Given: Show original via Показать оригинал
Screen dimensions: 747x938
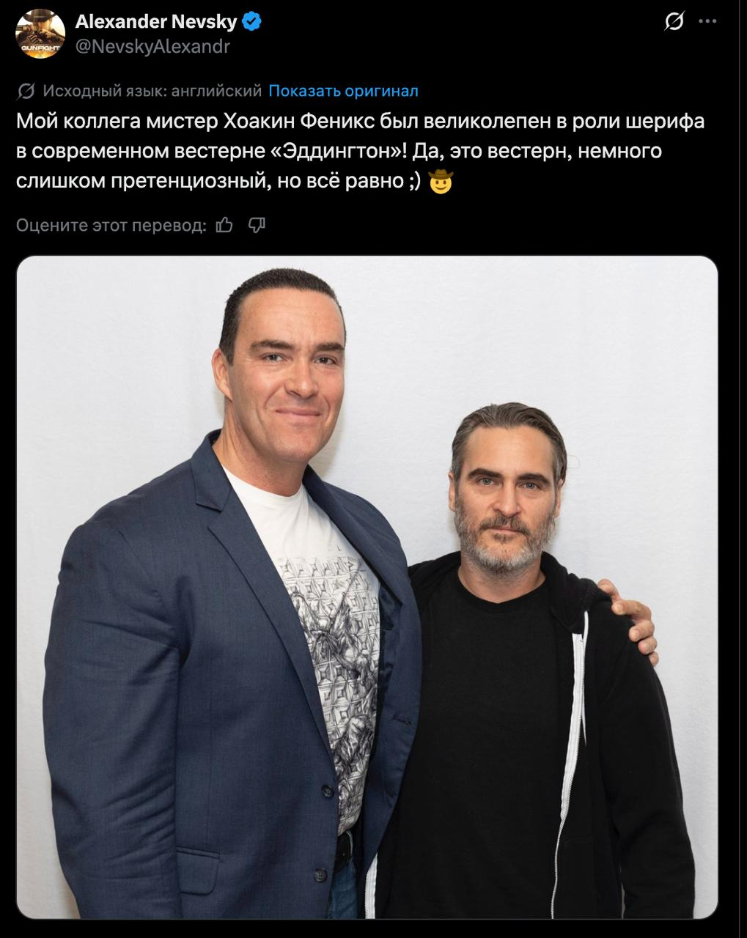Looking at the screenshot, I should tap(343, 91).
